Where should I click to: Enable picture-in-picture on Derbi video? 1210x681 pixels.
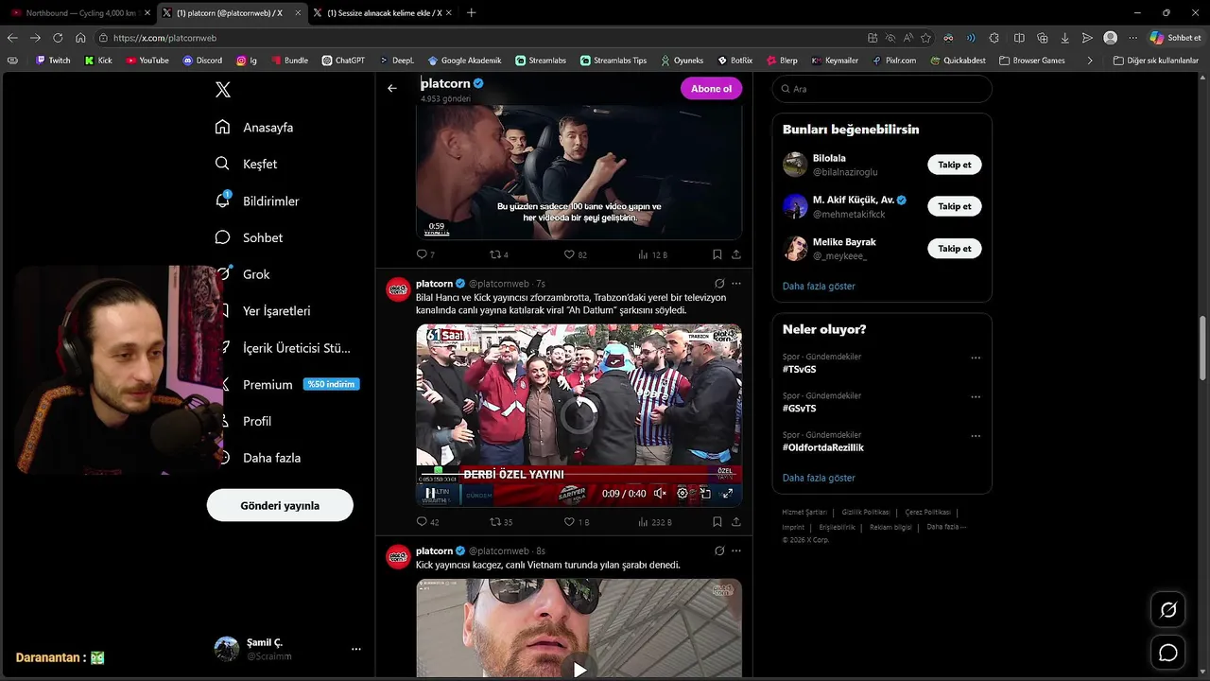point(705,493)
